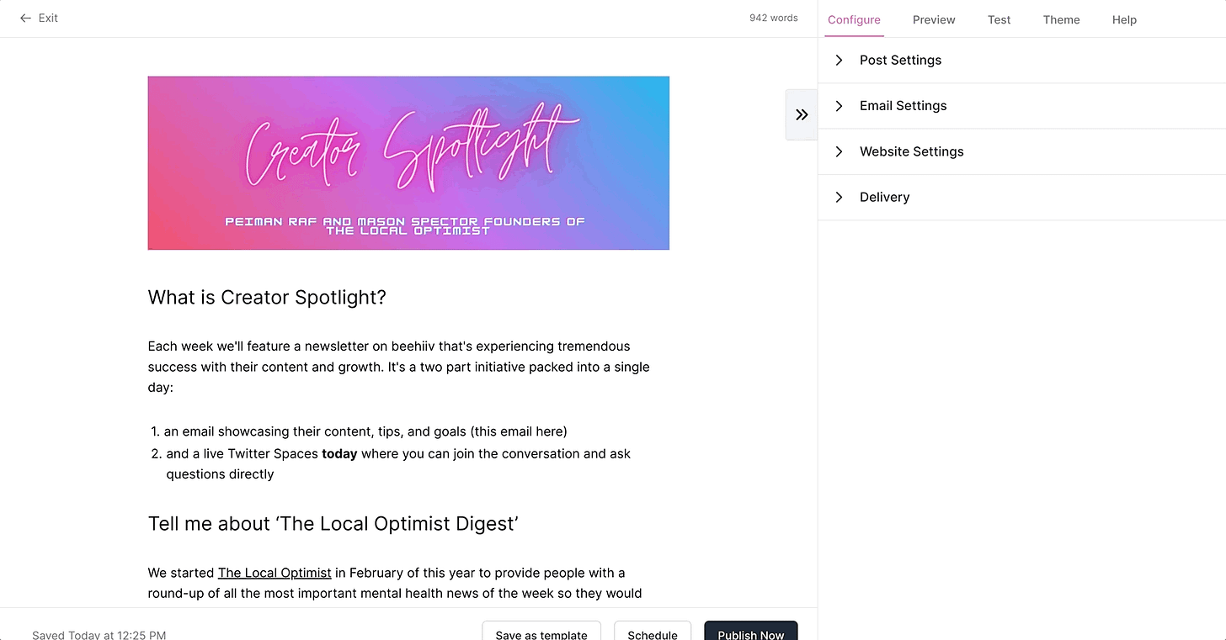Click the 'What is Creator Spotlight?' heading
The image size is (1226, 640).
(x=267, y=297)
